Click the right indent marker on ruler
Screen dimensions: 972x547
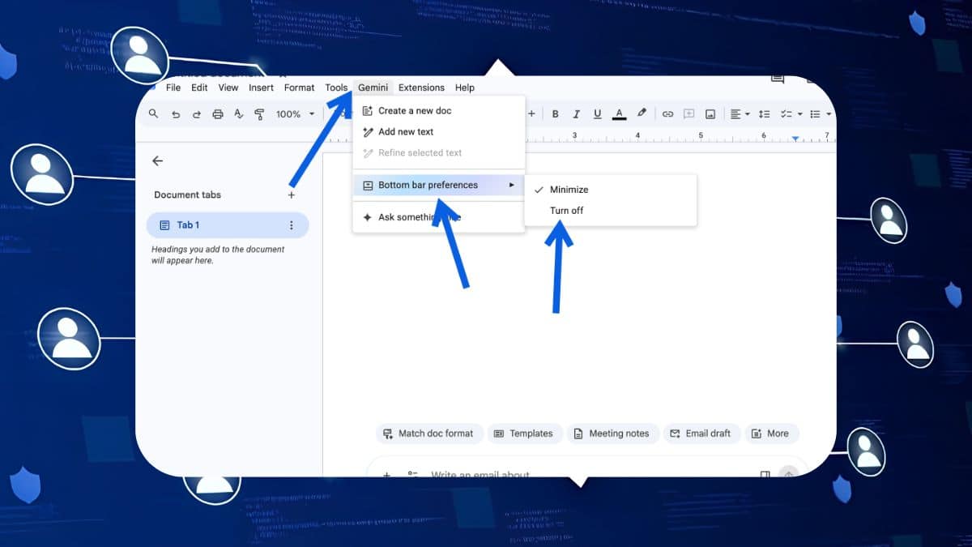[x=795, y=139]
